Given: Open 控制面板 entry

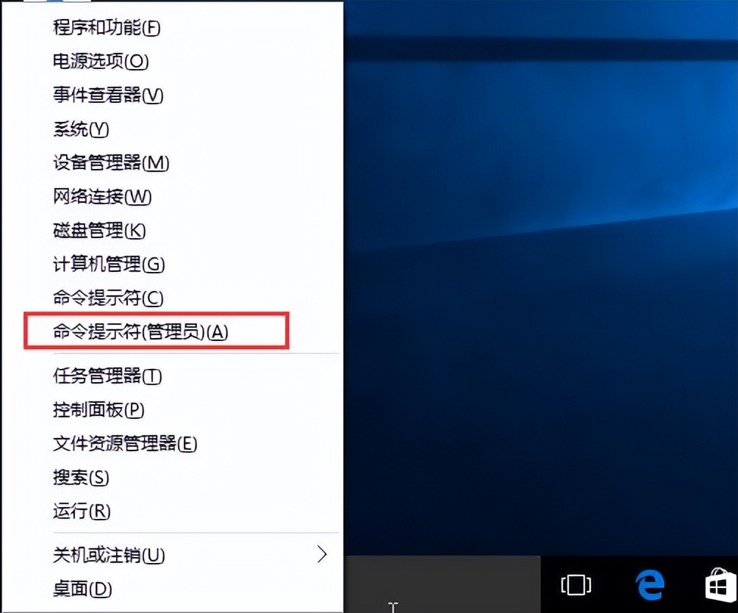Looking at the screenshot, I should (98, 410).
